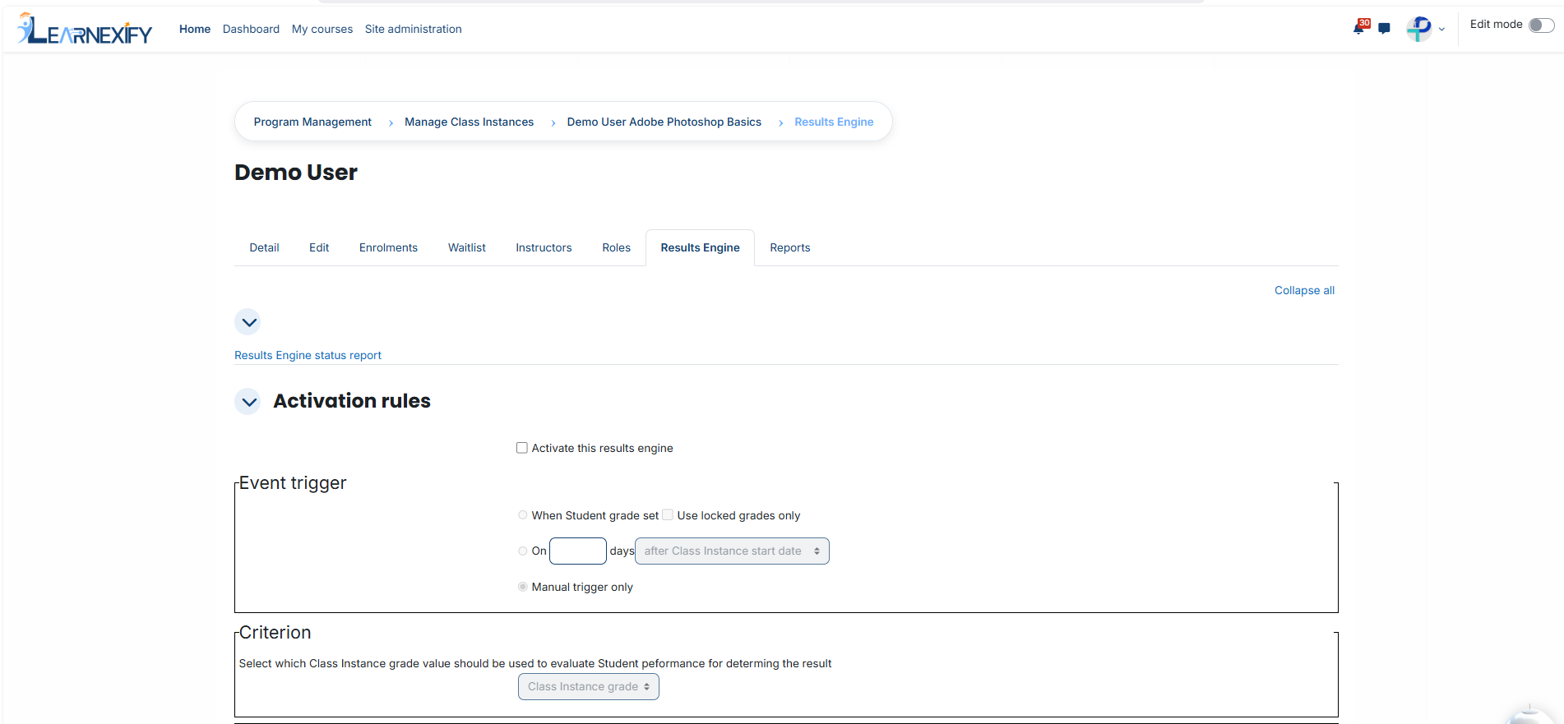Image resolution: width=1564 pixels, height=724 pixels.
Task: Click the Demo User page heading
Action: click(296, 173)
